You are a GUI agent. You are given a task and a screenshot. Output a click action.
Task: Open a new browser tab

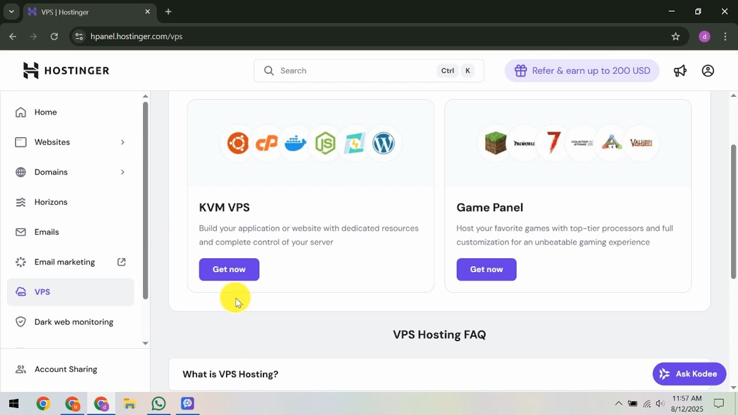tap(168, 12)
